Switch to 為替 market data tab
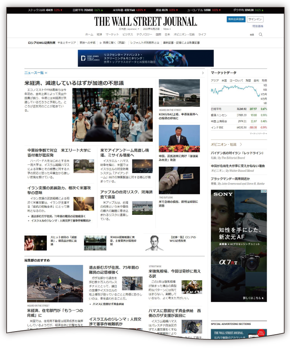290x349 pixels. pos(248,81)
